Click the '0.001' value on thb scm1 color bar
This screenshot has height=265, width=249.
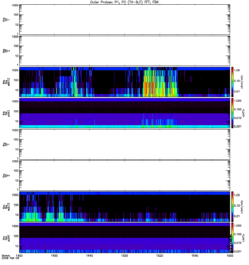(238, 127)
